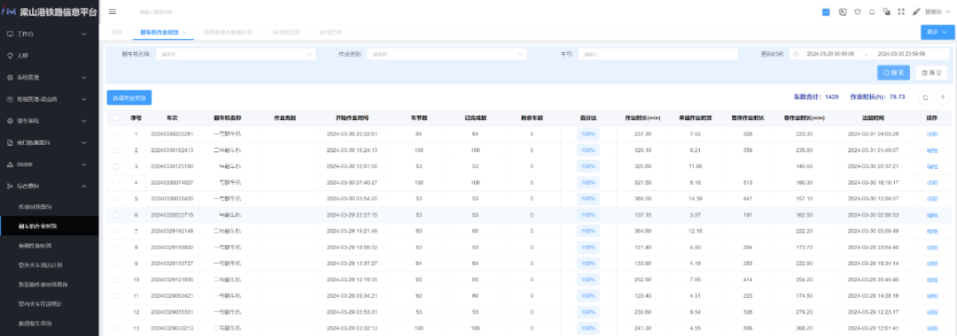Click the clock icon in the query time field

coord(796,54)
